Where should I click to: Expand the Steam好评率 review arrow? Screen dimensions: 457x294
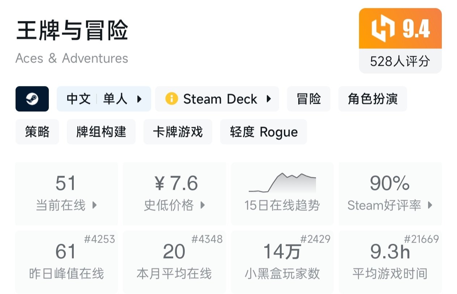click(430, 205)
